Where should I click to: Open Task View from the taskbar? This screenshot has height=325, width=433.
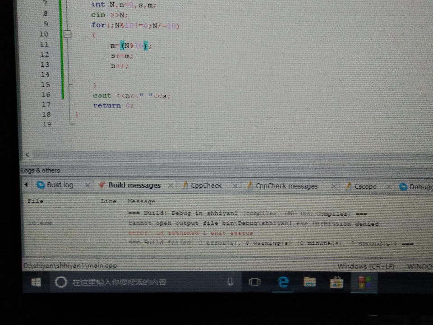pyautogui.click(x=254, y=282)
